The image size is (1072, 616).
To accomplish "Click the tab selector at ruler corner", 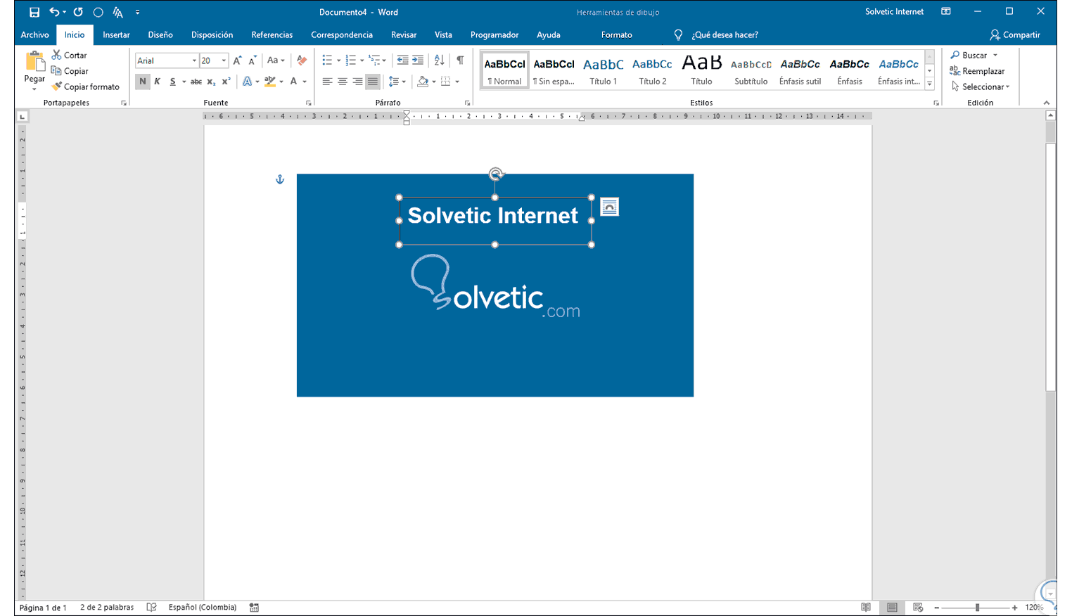I will click(x=23, y=116).
